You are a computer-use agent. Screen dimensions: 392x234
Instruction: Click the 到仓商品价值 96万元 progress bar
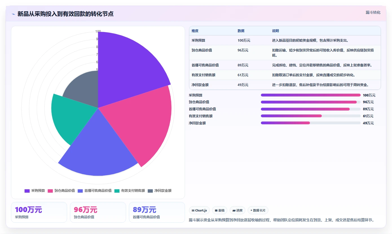311,102
